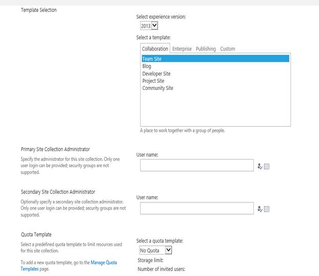The width and height of the screenshot is (319, 276).
Task: Choose the Community Site template
Action: 158,88
